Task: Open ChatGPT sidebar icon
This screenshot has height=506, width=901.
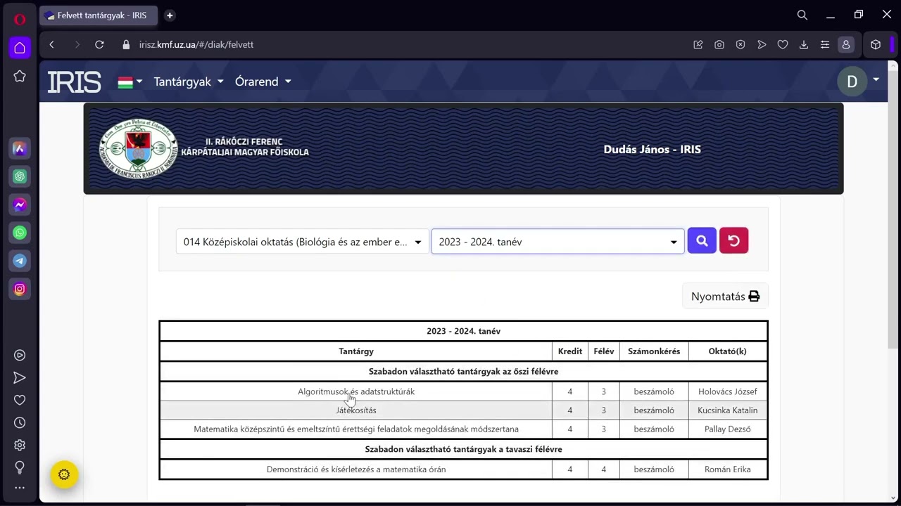Action: pos(20,176)
